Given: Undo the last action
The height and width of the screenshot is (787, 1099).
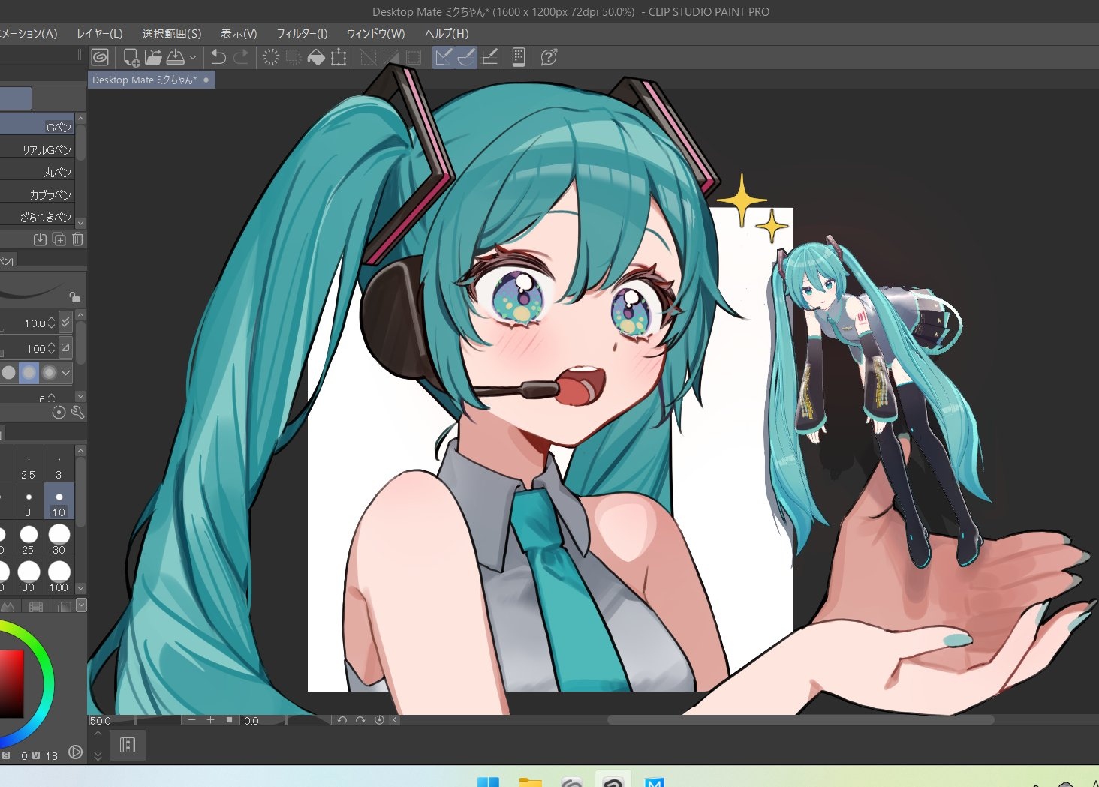Looking at the screenshot, I should click(x=218, y=57).
